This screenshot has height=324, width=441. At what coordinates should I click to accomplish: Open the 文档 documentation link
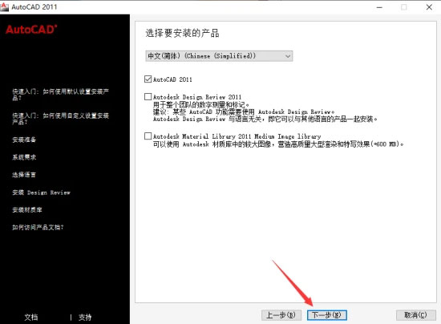click(31, 318)
